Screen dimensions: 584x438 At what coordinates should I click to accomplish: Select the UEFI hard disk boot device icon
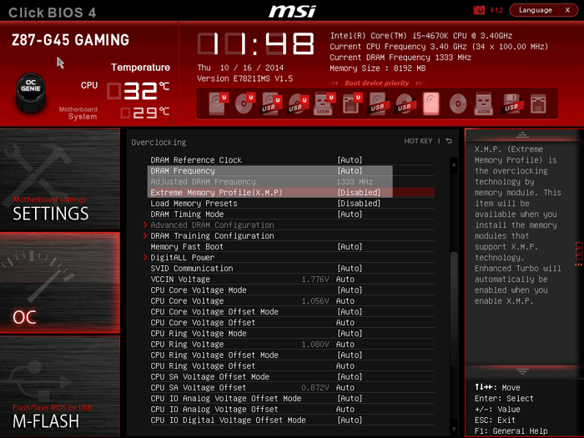tap(218, 103)
